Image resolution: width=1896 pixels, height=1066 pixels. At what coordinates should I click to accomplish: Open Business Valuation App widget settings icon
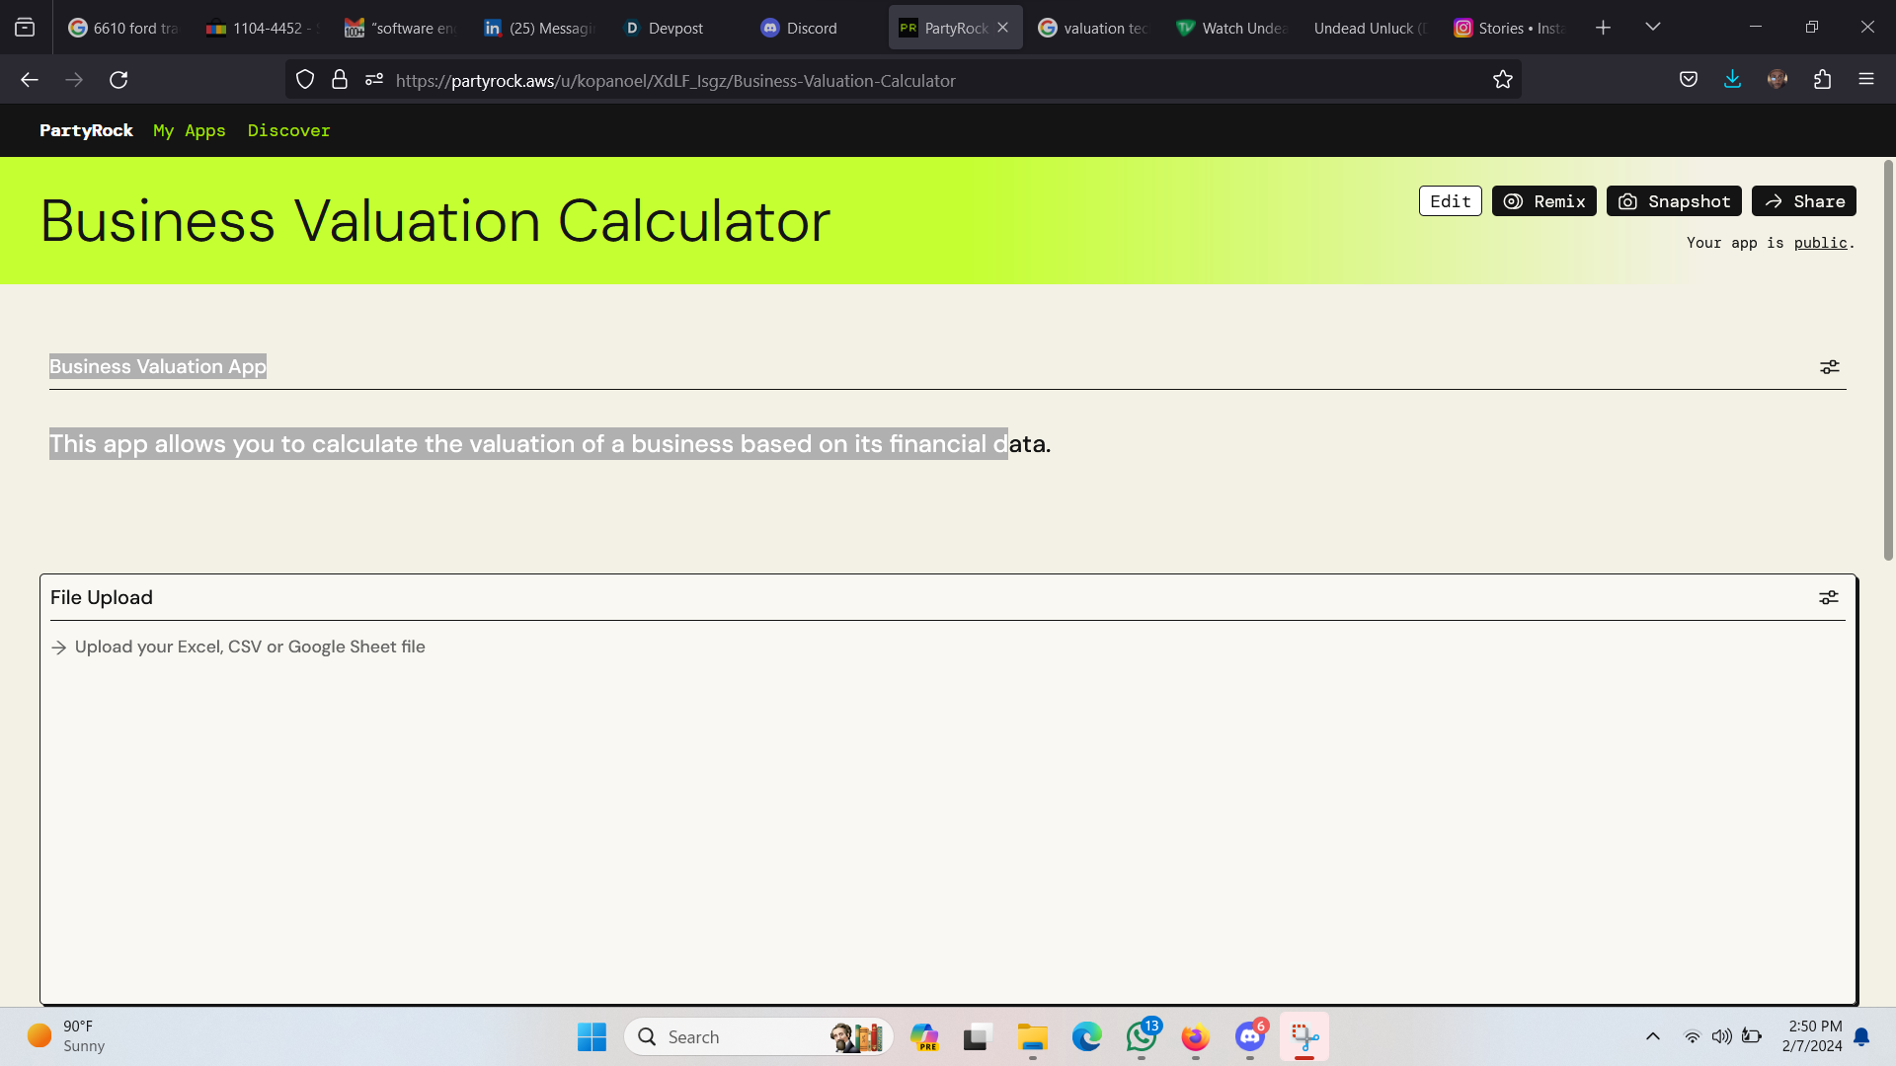pyautogui.click(x=1829, y=366)
